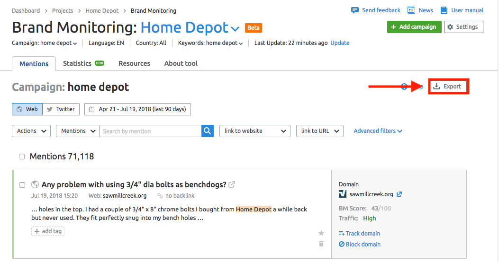Screen dimensions: 499x262
Task: Click the add tag button
Action: [x=48, y=231]
